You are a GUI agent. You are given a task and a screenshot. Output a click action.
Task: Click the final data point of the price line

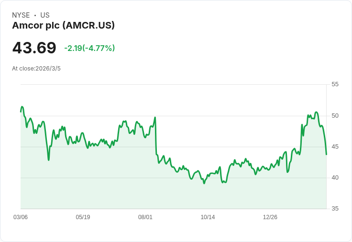(x=326, y=154)
